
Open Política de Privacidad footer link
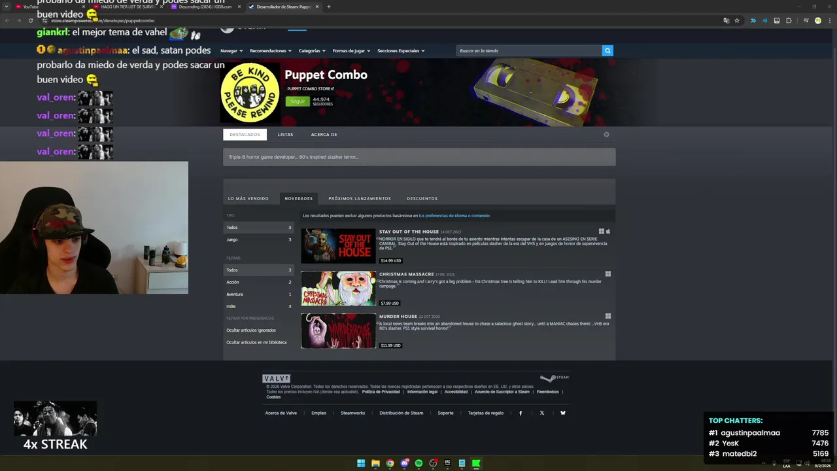381,392
